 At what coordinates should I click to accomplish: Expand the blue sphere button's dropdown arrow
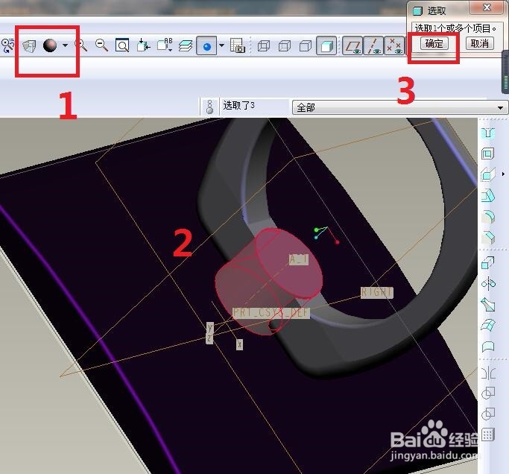pyautogui.click(x=222, y=45)
